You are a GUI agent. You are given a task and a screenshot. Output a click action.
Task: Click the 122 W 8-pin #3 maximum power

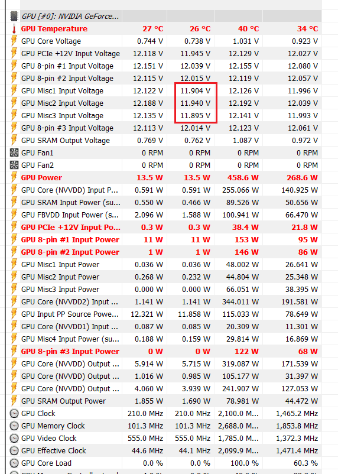click(246, 351)
